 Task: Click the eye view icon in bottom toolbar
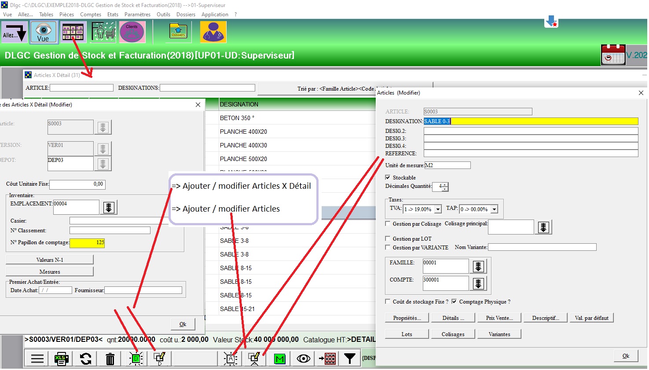pos(304,359)
